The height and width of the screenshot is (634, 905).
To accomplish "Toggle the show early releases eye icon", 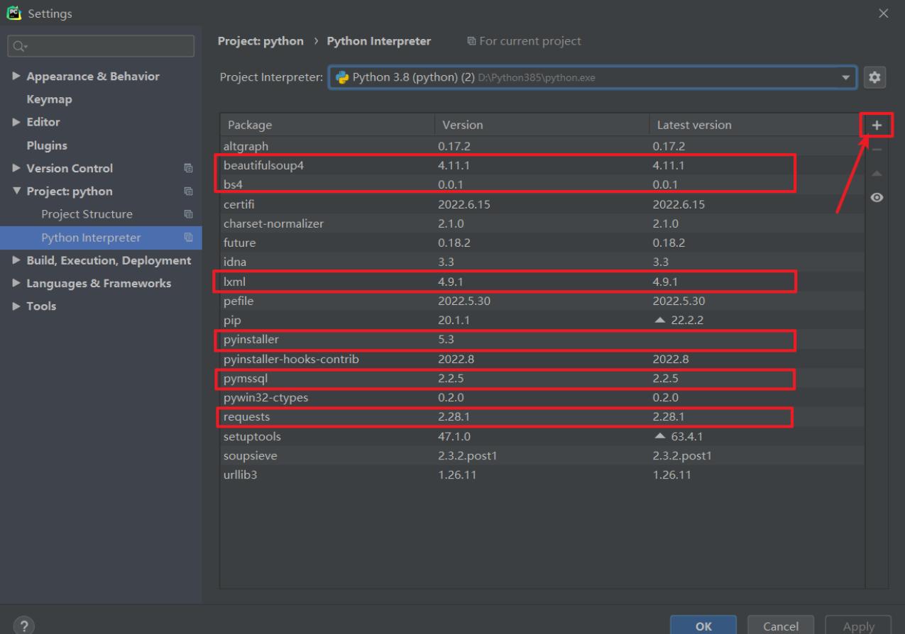I will pos(877,198).
